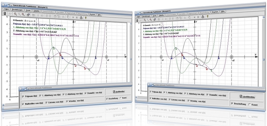Open Hilfe menu in right window
267x126 pixels.
click(223, 11)
